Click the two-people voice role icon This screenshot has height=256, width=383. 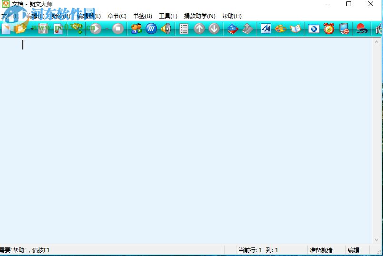(x=136, y=29)
